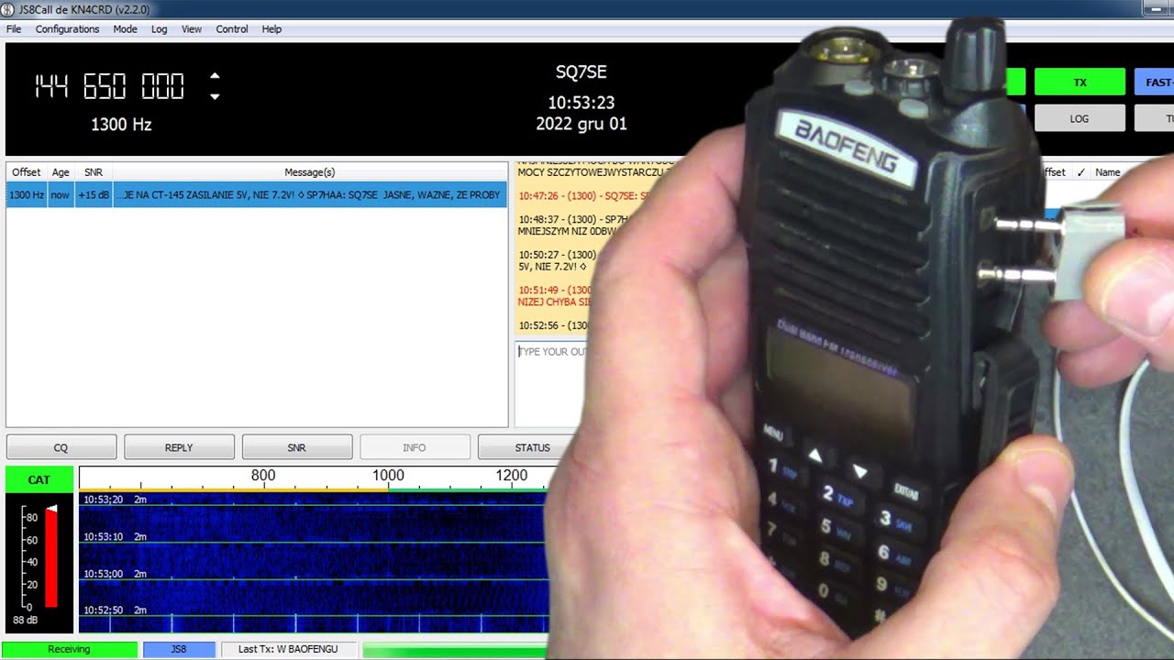This screenshot has height=660, width=1174.
Task: Click the red signal level meter
Action: 51,557
